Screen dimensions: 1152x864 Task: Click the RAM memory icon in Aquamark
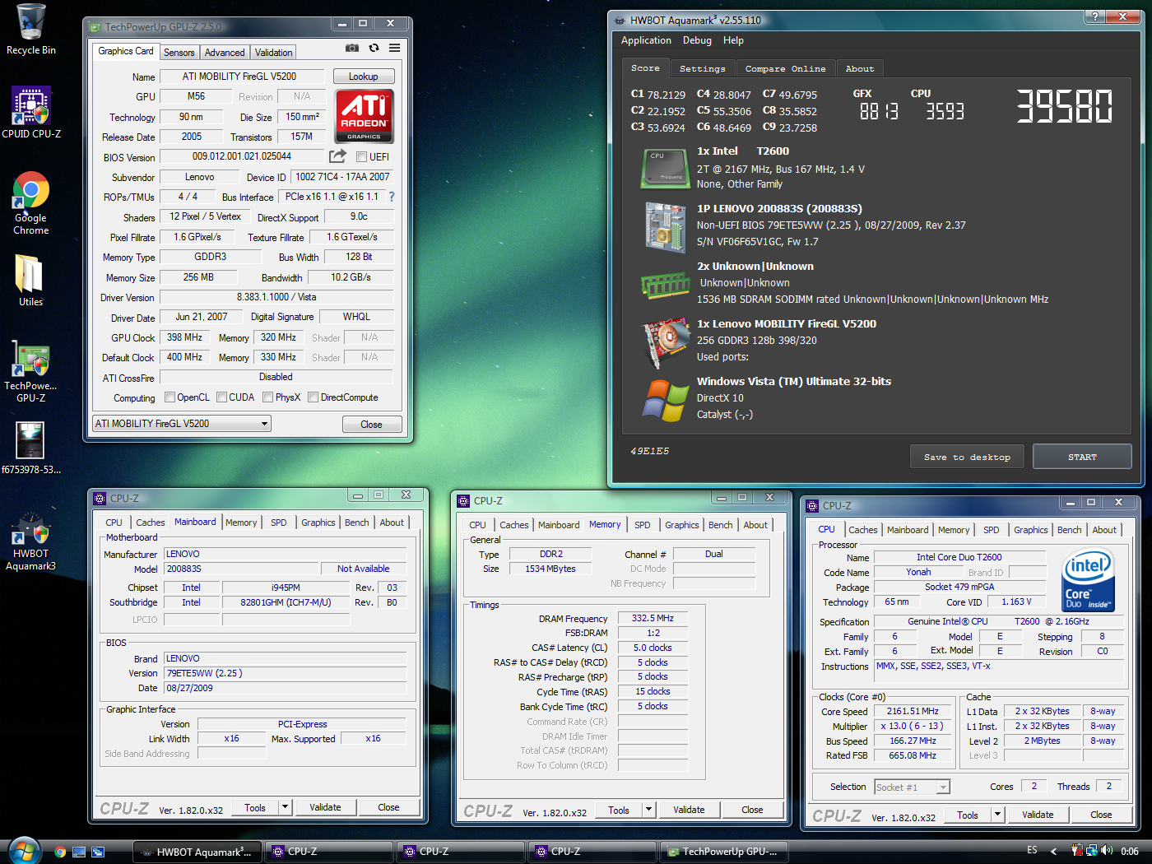click(x=665, y=285)
